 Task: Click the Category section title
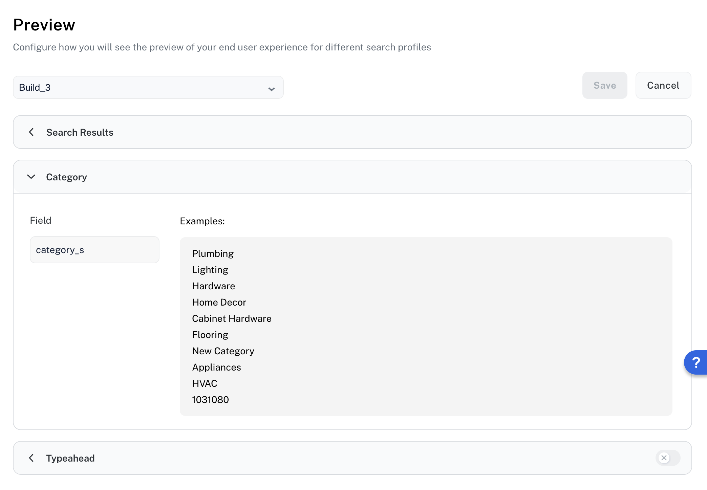[66, 177]
